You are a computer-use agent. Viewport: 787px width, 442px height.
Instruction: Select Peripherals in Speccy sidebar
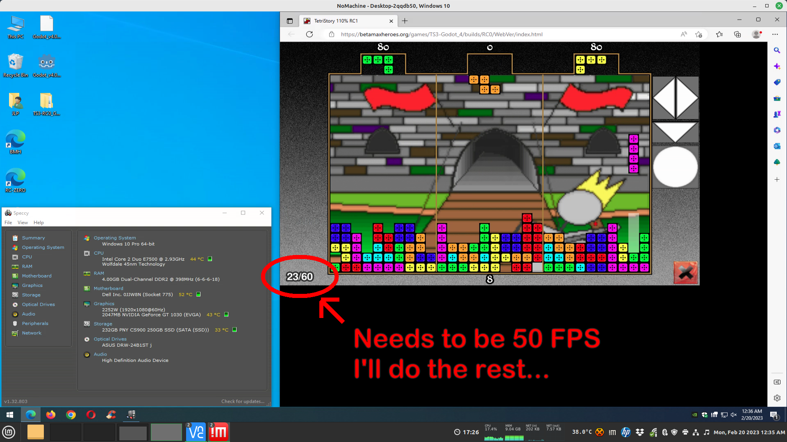tap(35, 323)
